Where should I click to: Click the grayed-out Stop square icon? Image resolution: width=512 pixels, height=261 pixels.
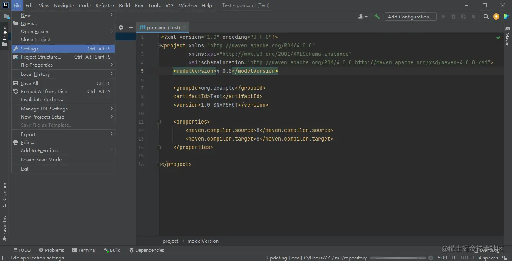[474, 17]
